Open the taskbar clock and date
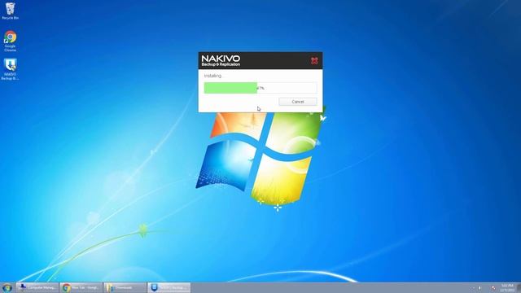The height and width of the screenshot is (293, 521). (x=507, y=287)
